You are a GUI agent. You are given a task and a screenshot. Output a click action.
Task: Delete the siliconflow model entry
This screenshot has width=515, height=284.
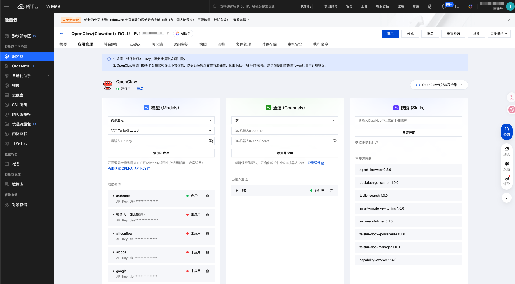(x=207, y=233)
